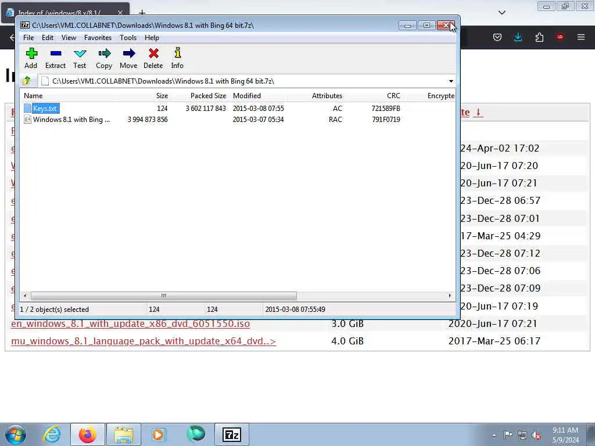Click CRC value 721589FB
Viewport: 595px width, 446px height.
[386, 109]
